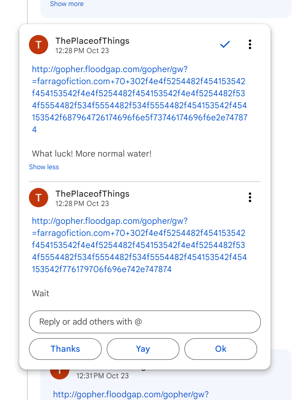The image size is (300, 400).
Task: Open the gopher link in the bottom comment
Action: click(x=131, y=394)
